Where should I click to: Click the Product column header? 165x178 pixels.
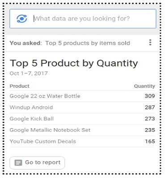(x=19, y=86)
